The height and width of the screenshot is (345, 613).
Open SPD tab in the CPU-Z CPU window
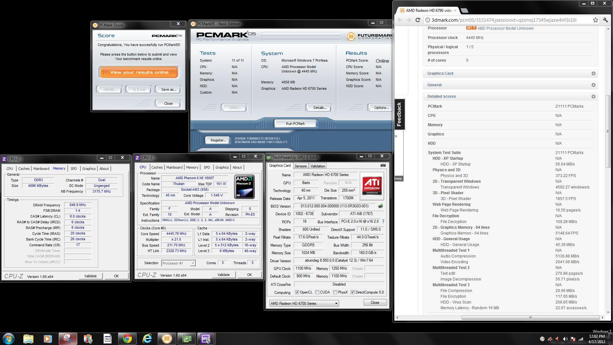point(207,167)
